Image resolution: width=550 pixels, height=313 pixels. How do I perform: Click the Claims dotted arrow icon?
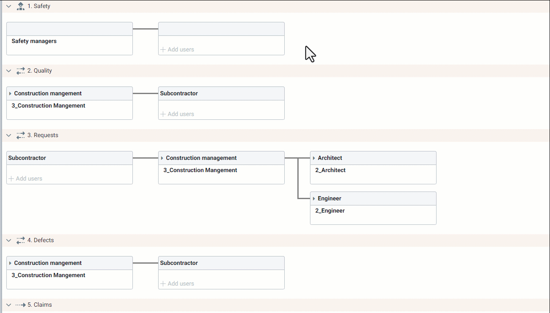tap(20, 305)
